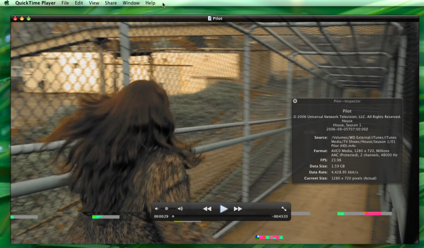Open the Window menu

131,3
